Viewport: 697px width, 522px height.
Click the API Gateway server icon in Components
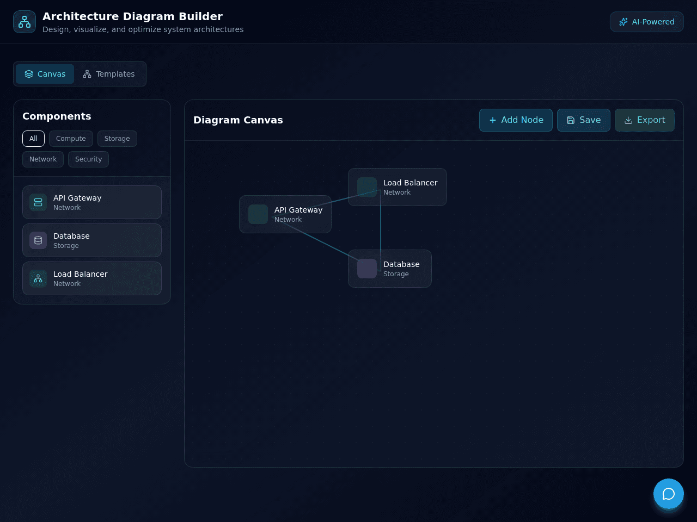click(x=38, y=202)
